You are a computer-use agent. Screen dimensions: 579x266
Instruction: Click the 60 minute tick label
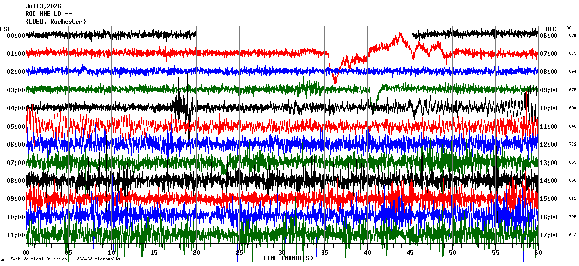[538, 253]
